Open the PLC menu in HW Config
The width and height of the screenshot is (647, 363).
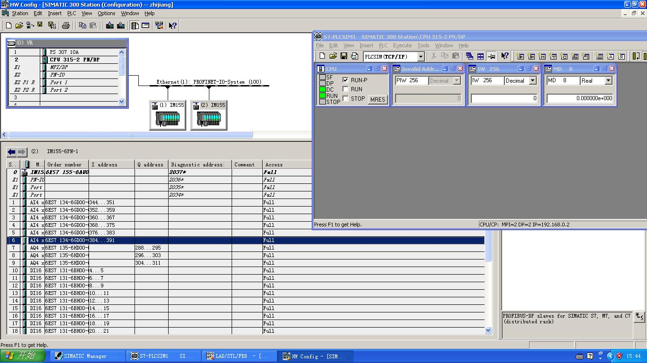click(72, 13)
